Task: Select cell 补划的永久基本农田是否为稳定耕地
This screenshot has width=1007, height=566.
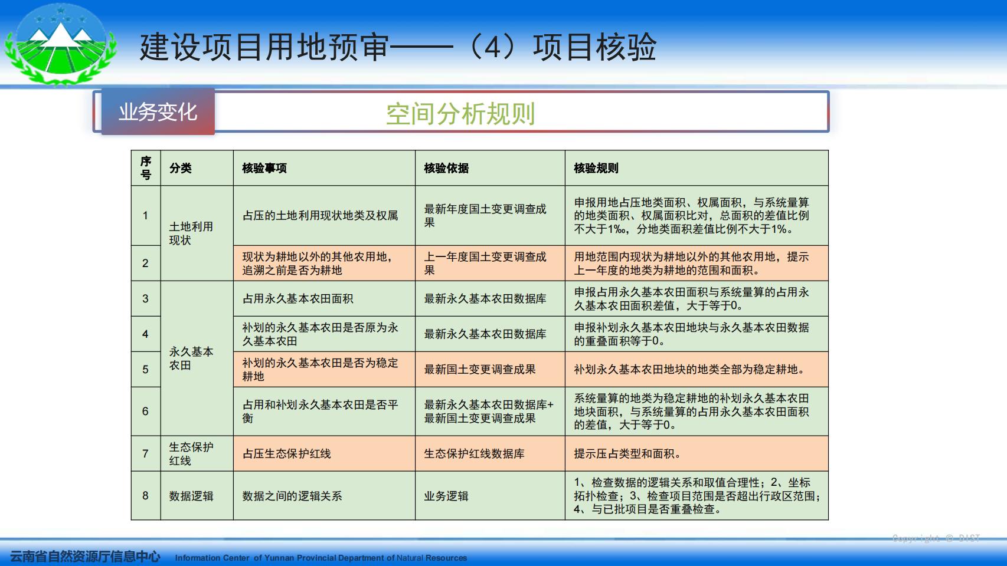Action: click(324, 369)
